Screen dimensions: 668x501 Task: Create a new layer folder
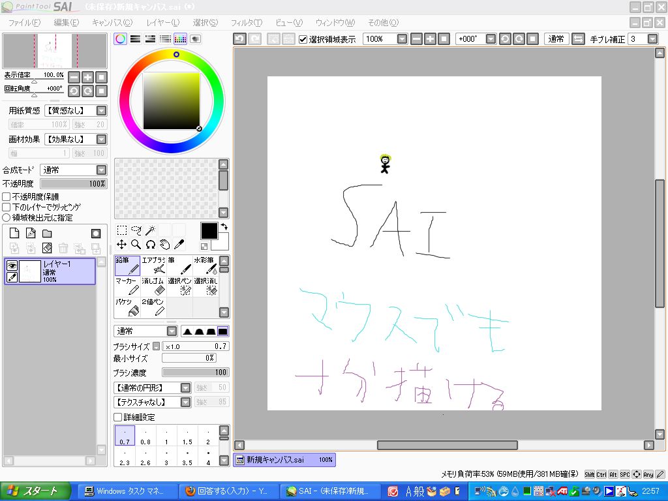[47, 233]
